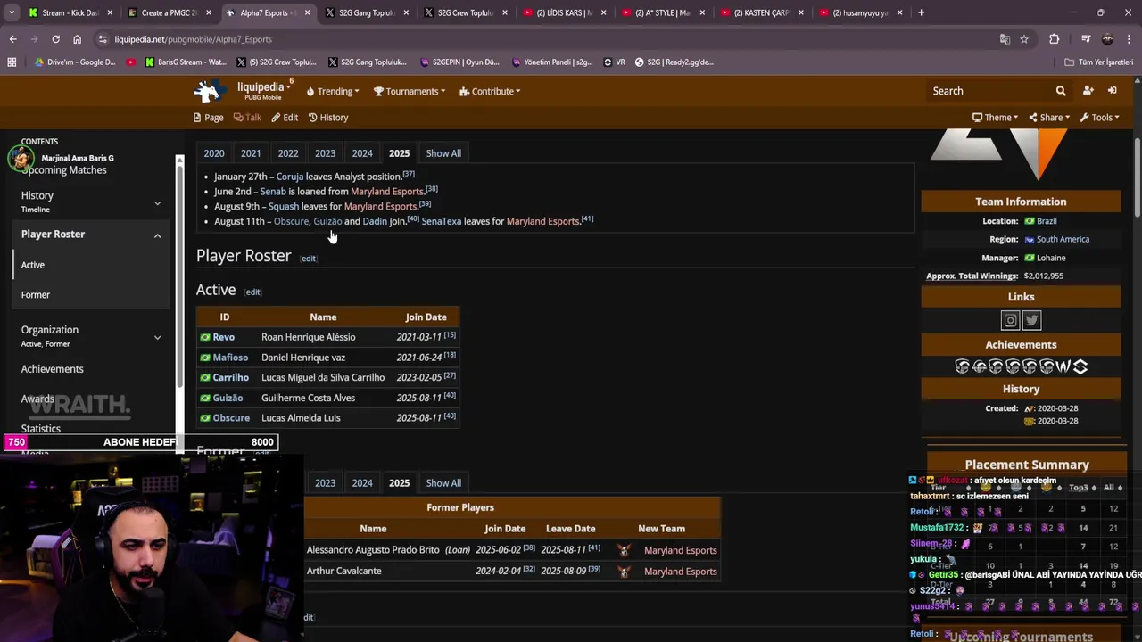Go to Statistics in contents sidebar

tap(41, 429)
